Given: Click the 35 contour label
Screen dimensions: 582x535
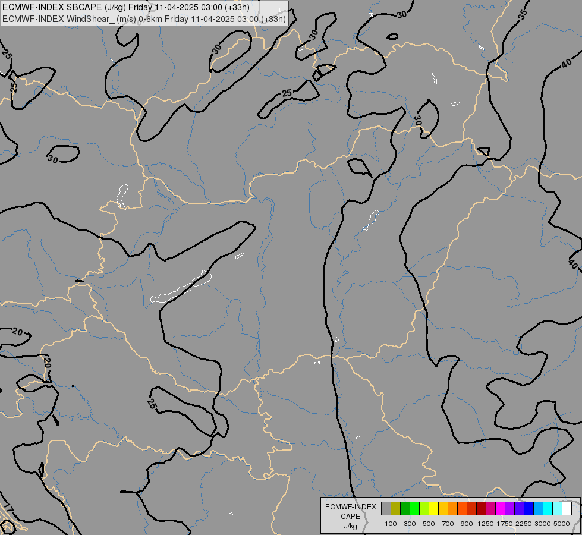Looking at the screenshot, I should [522, 14].
